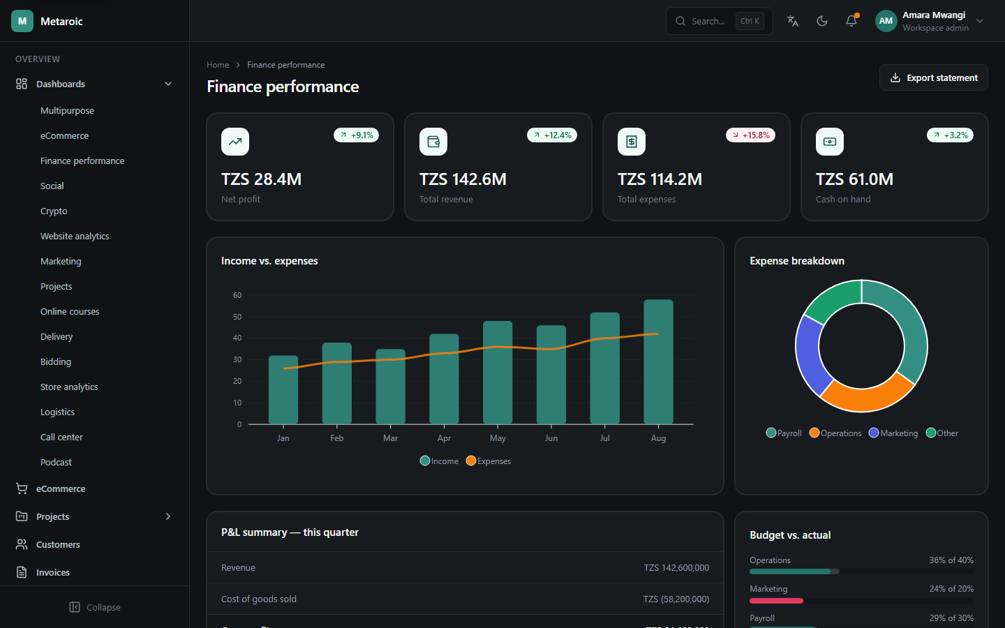Viewport: 1005px width, 628px height.
Task: Open Projects dashboard under Dashboards
Action: [x=56, y=286]
